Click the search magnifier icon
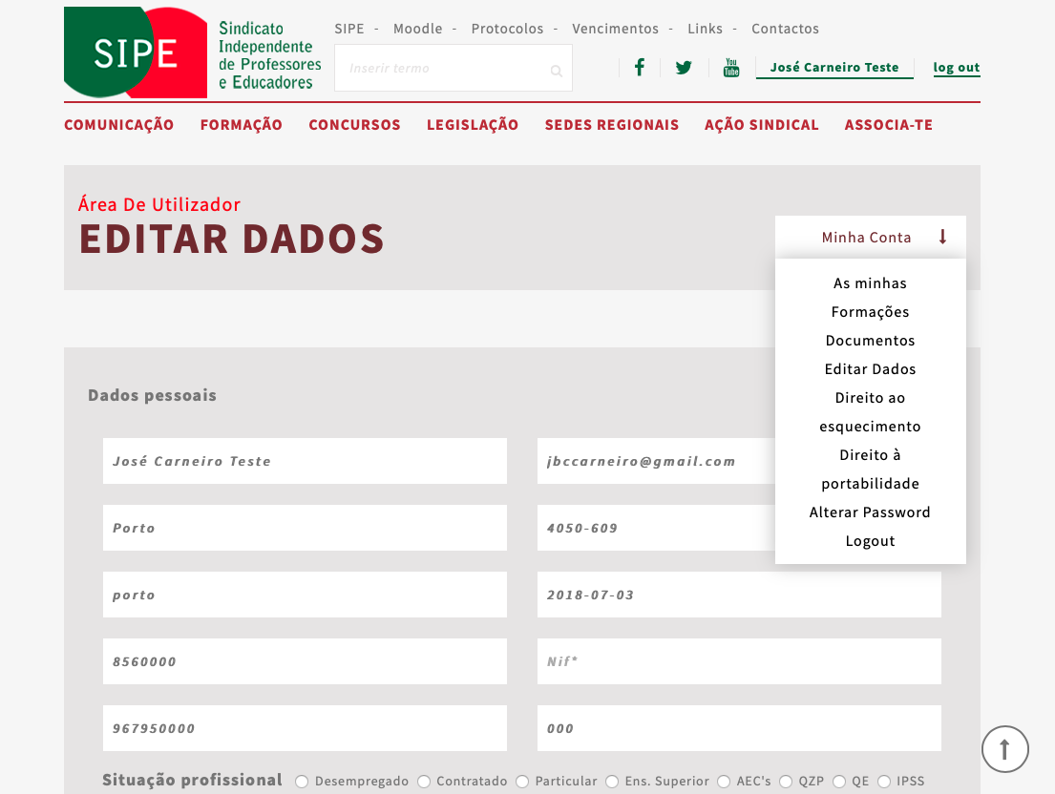This screenshot has height=794, width=1055. (557, 71)
